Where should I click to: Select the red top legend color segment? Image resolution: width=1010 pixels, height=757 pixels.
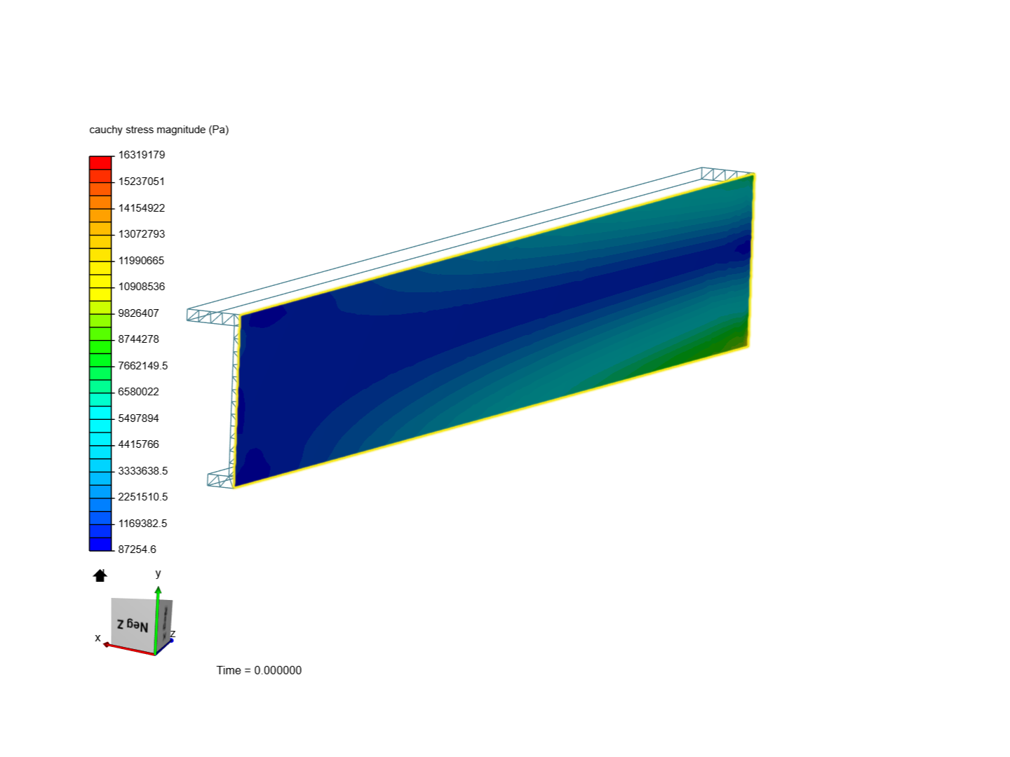pos(100,163)
